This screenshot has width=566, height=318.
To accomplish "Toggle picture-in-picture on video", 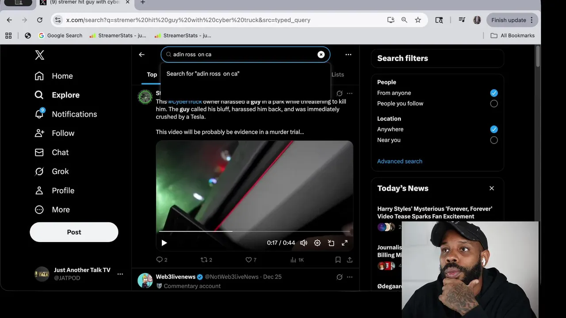I will [331, 242].
